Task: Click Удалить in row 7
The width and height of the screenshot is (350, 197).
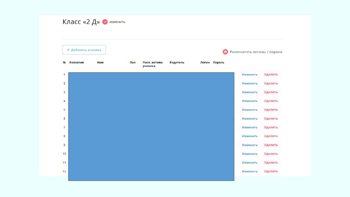Action: (x=271, y=127)
